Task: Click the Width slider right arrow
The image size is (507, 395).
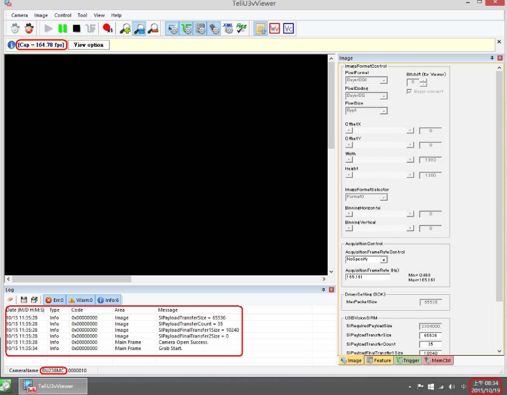Action: 411,161
